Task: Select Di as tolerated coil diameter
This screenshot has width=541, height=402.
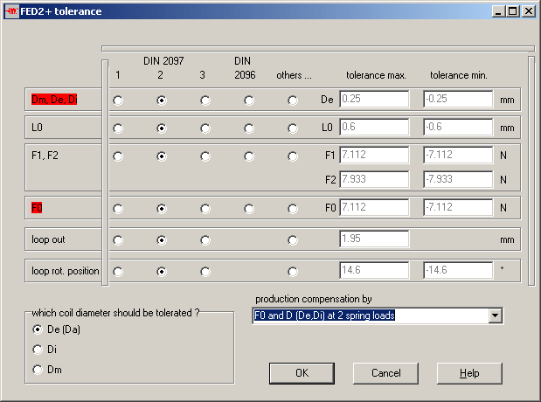Action: (x=38, y=350)
